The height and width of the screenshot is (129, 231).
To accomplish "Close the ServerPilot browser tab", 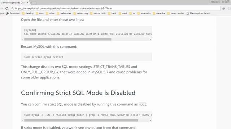I will 27,3.
